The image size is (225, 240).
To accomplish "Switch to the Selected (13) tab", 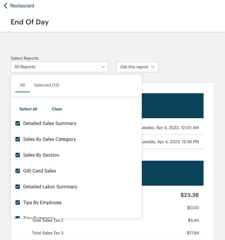I will 46,85.
